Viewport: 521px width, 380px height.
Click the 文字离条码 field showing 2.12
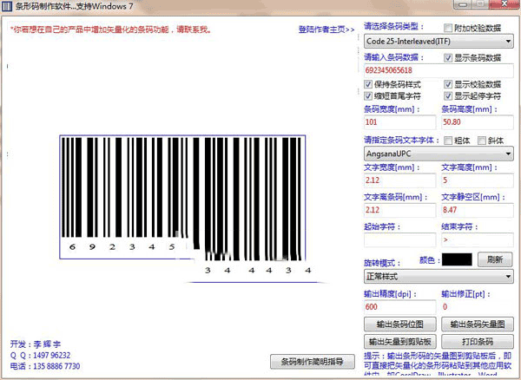pos(399,210)
